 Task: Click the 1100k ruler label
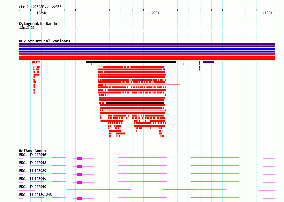pyautogui.click(x=267, y=13)
